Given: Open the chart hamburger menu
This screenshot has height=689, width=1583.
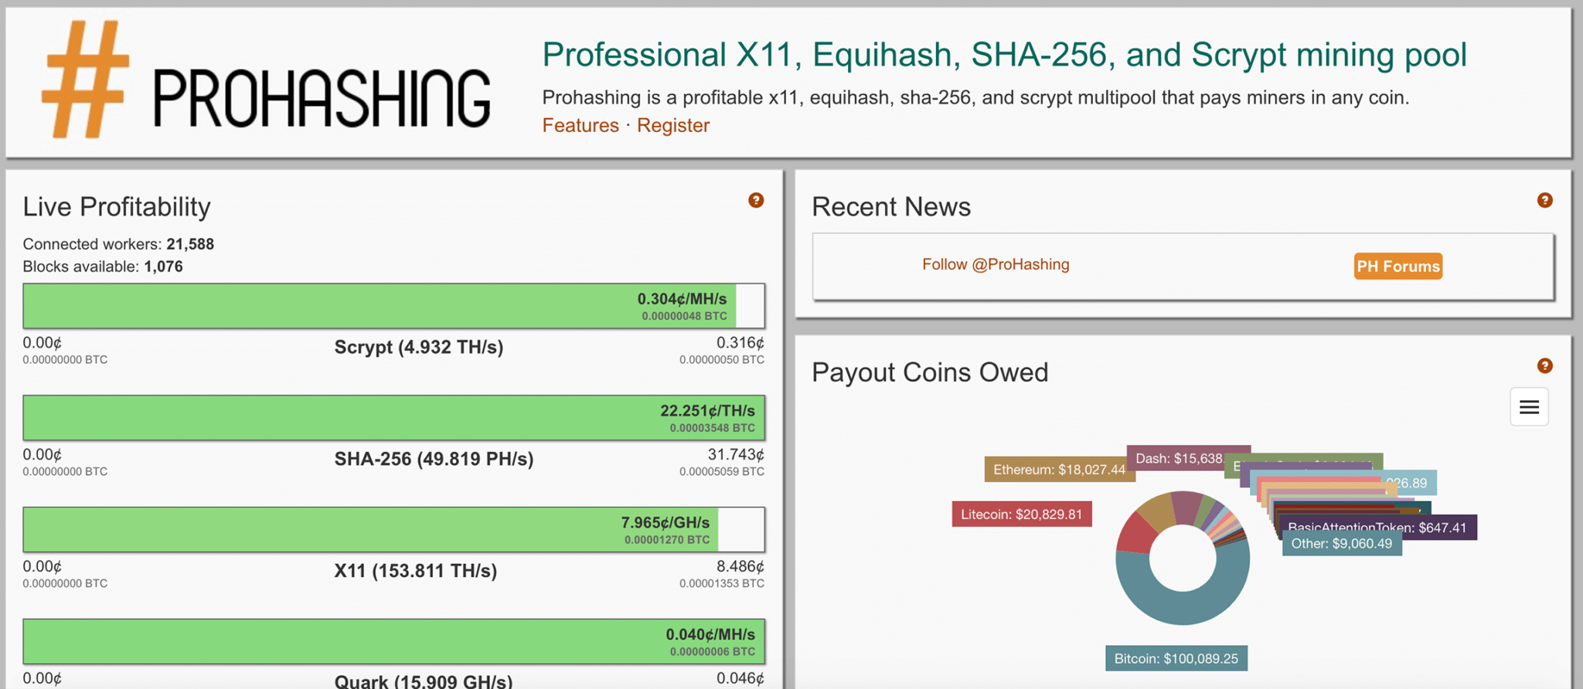Looking at the screenshot, I should [x=1529, y=407].
